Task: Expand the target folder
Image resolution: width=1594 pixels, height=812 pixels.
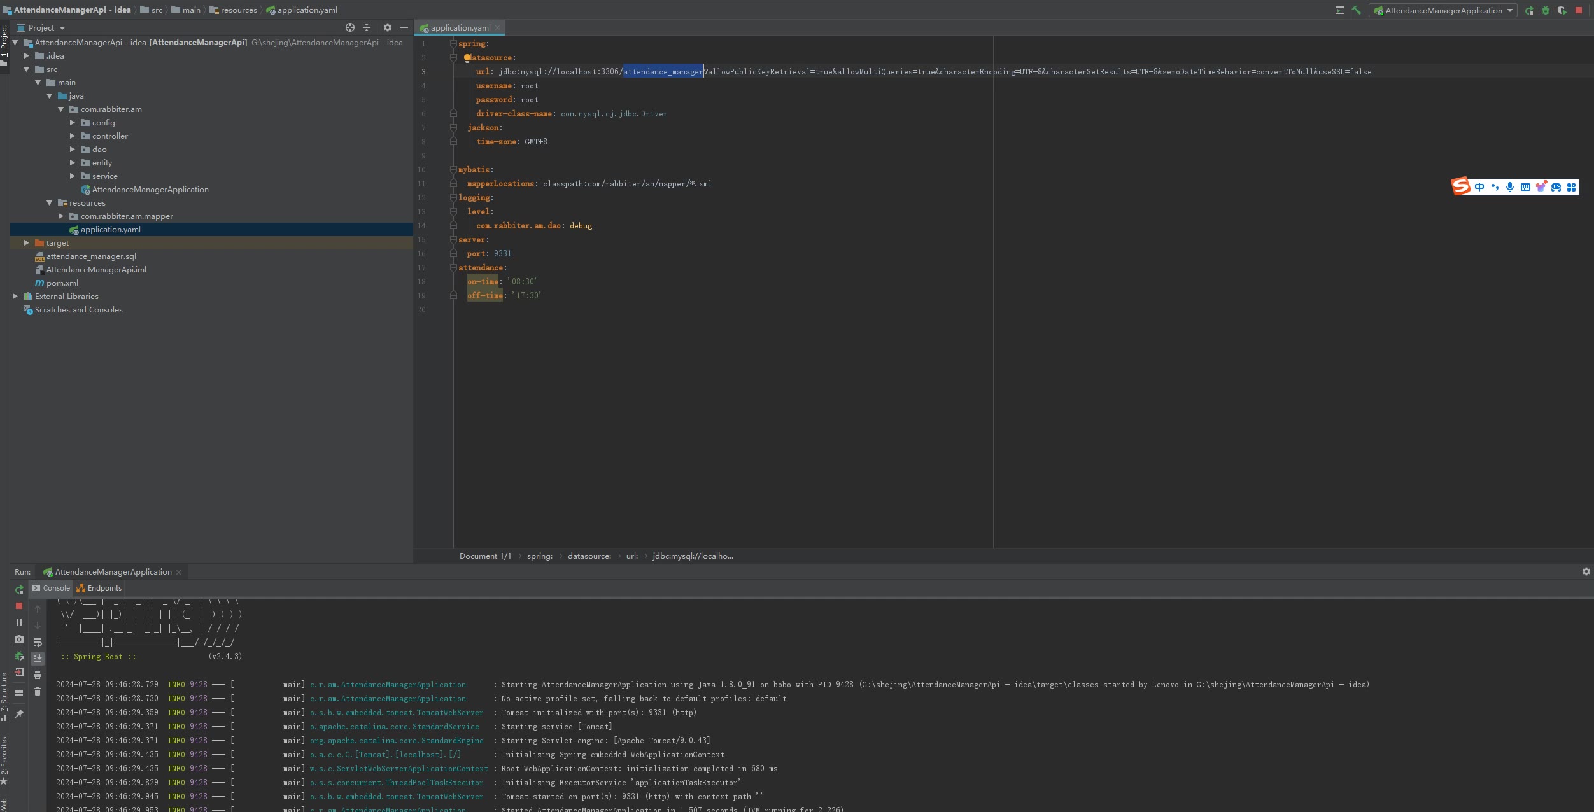Action: [27, 243]
